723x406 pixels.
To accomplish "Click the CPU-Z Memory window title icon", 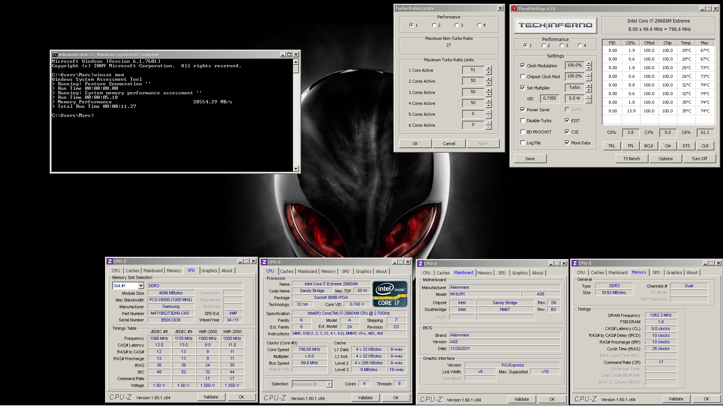I will 575,263.
